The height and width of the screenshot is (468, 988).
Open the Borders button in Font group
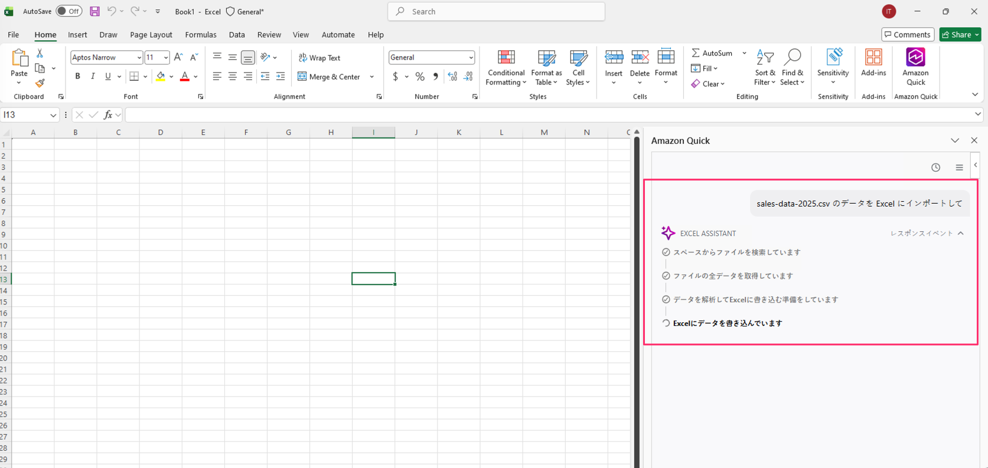pyautogui.click(x=134, y=76)
